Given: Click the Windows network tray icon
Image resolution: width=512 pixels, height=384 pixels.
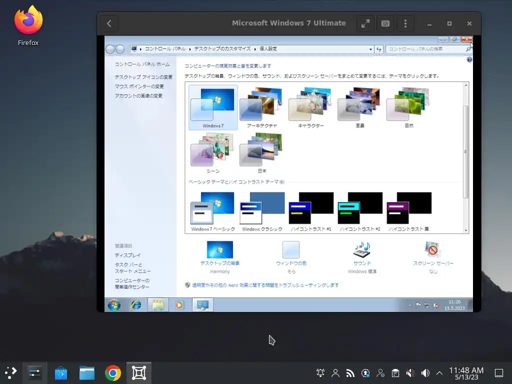Looking at the screenshot, I should tap(427, 305).
